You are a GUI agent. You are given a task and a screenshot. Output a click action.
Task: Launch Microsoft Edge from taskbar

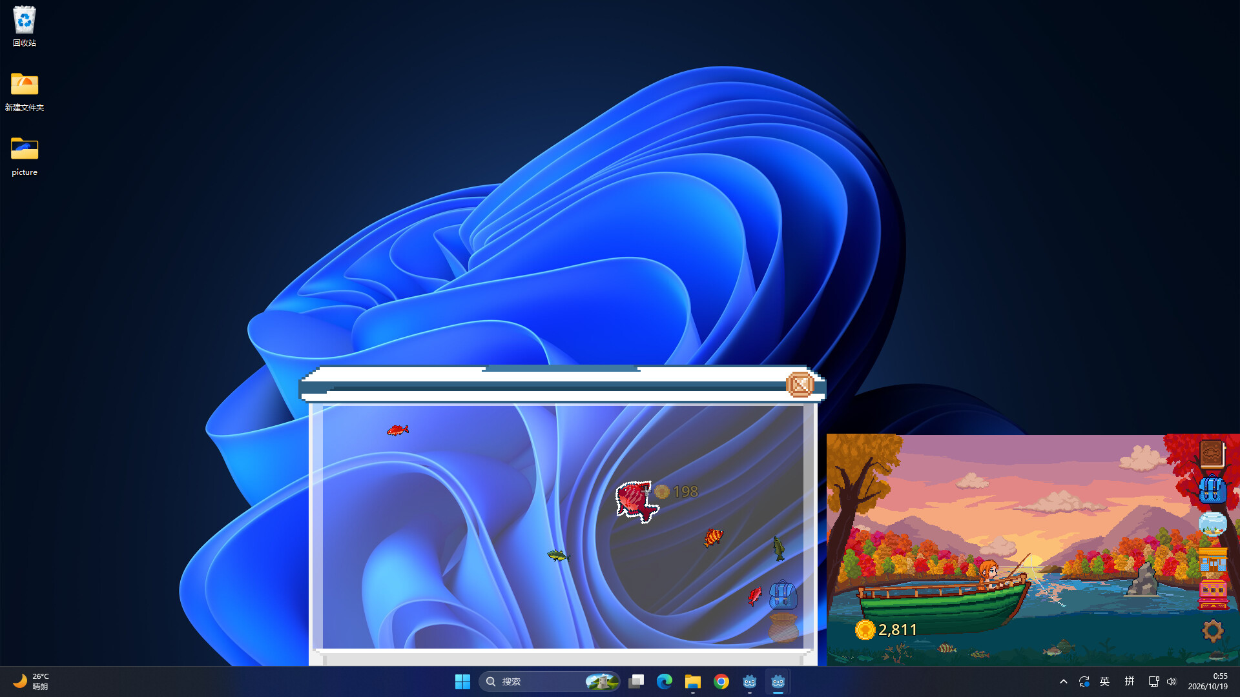pyautogui.click(x=665, y=682)
